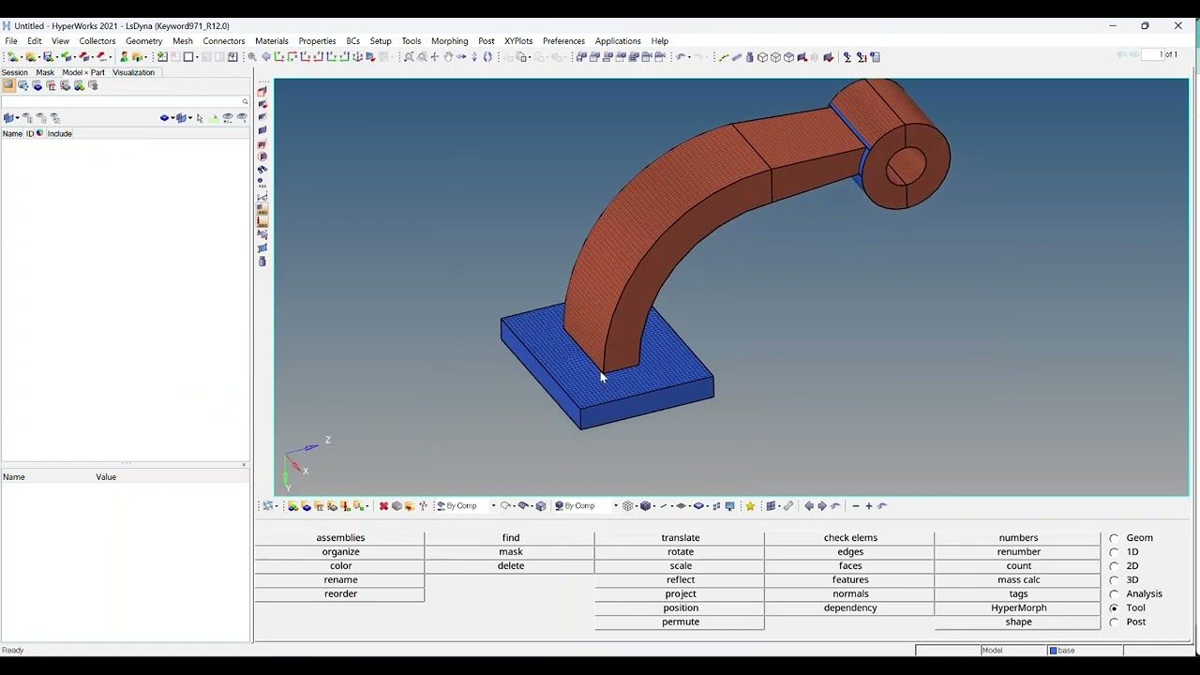Click the top icon in vertical view toolbar
The image size is (1200, 675).
point(262,92)
